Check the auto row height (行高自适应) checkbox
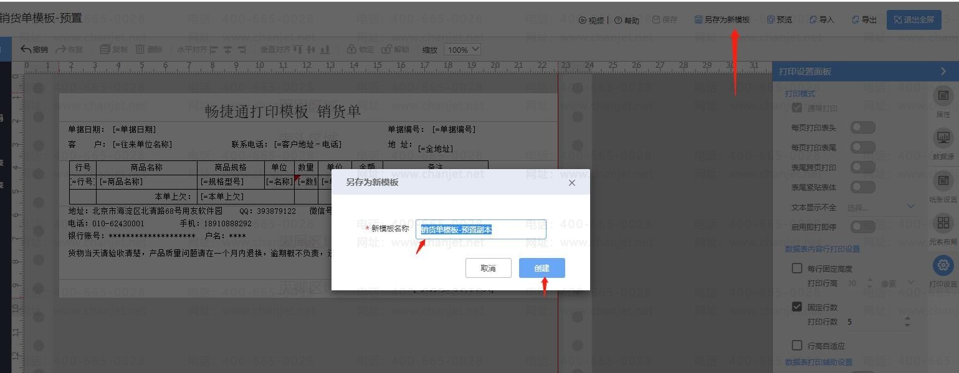Viewport: 959px width, 373px height. [x=797, y=346]
